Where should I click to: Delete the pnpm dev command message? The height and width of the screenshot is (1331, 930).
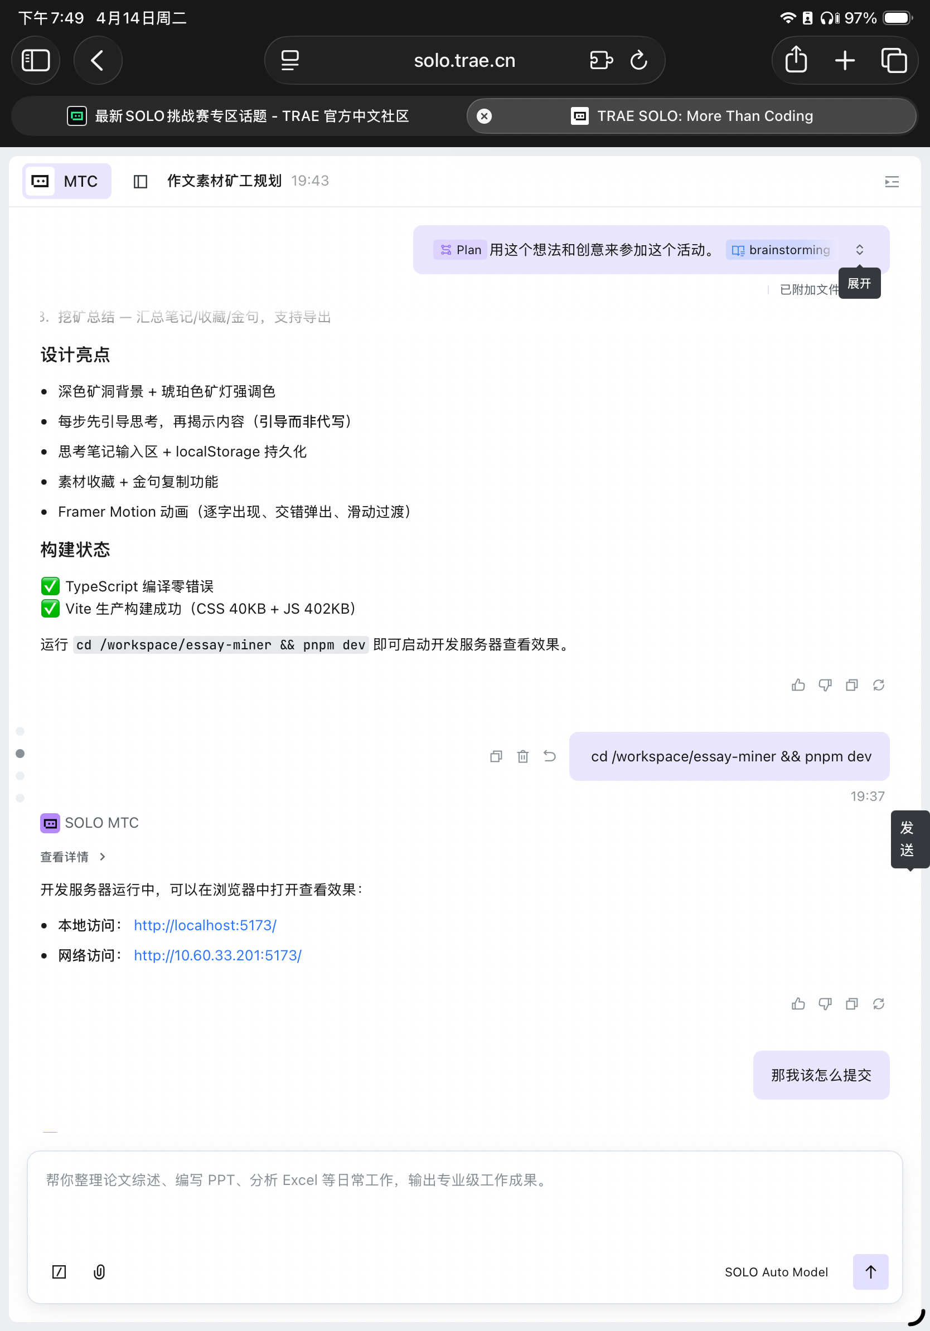(522, 756)
